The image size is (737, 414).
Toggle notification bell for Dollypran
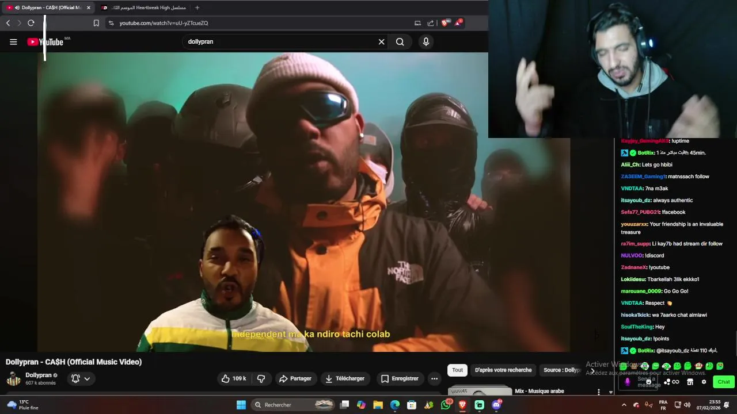75,378
